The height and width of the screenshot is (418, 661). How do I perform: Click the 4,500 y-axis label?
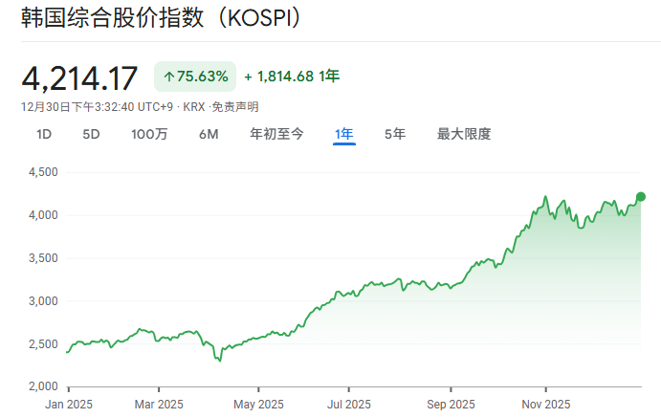tap(43, 172)
